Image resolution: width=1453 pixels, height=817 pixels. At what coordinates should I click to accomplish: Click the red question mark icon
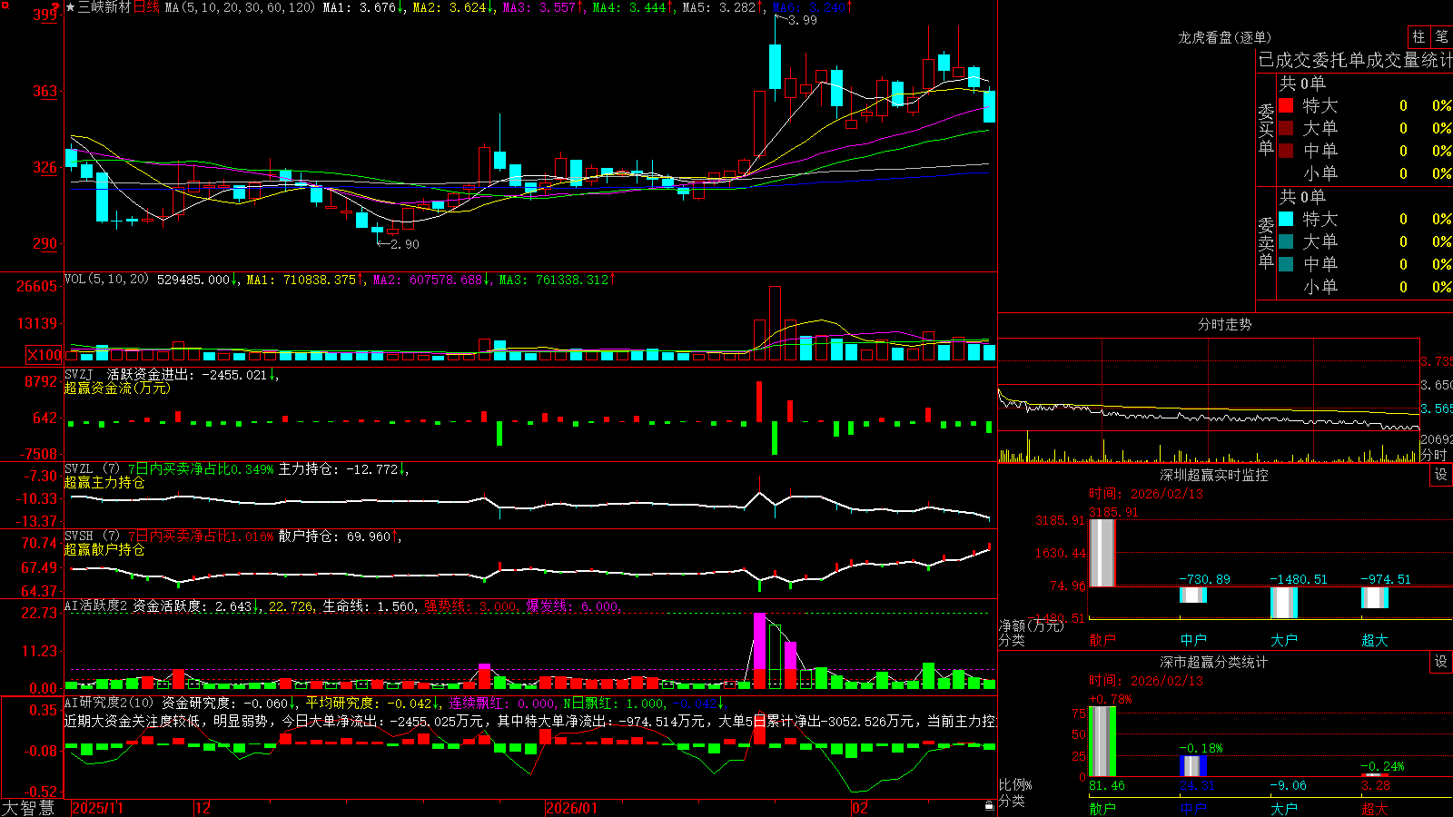(55, 8)
